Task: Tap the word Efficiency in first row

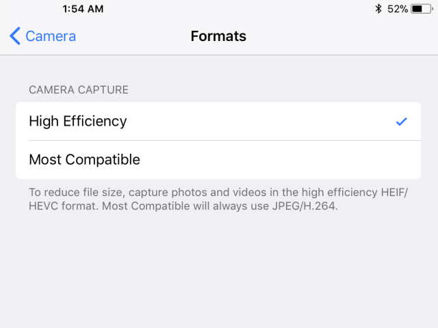Action: (95, 122)
